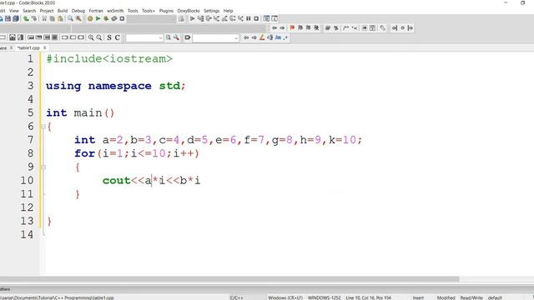Image resolution: width=534 pixels, height=300 pixels.
Task: Click the Build gear icon
Action: (90, 18)
